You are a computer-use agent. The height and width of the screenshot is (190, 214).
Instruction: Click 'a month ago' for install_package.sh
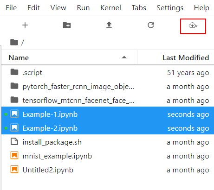tap(188, 142)
